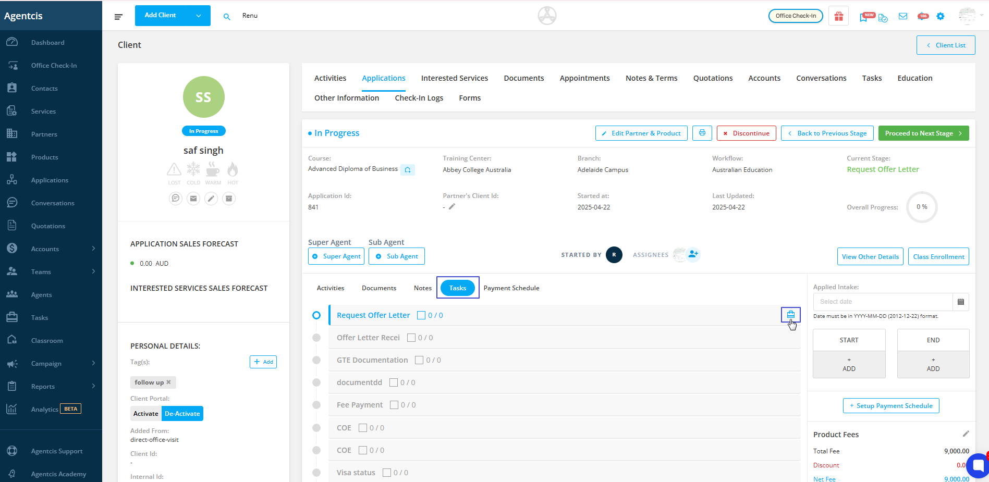Switch to the Activities top tab

click(x=330, y=78)
